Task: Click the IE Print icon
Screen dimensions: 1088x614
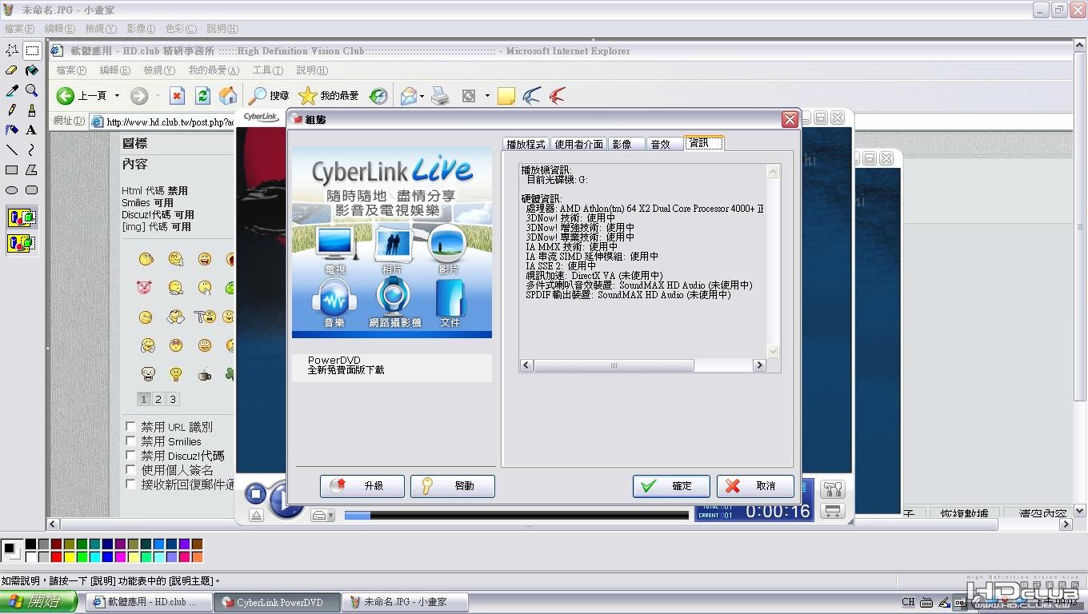Action: (440, 96)
